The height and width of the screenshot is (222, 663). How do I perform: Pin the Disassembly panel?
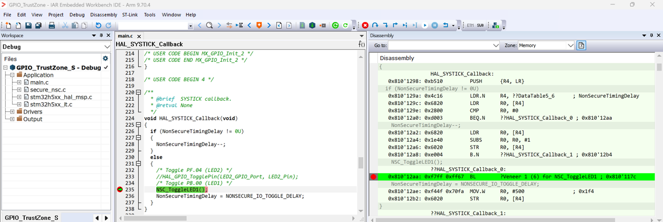[651, 35]
